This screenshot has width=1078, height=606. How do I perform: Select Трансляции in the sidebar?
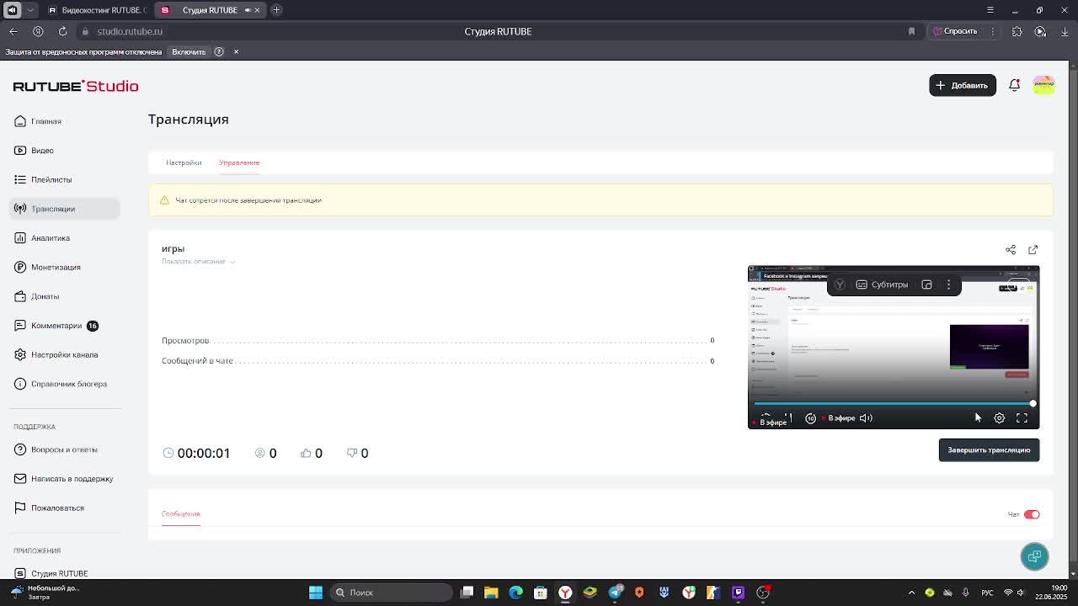point(64,209)
